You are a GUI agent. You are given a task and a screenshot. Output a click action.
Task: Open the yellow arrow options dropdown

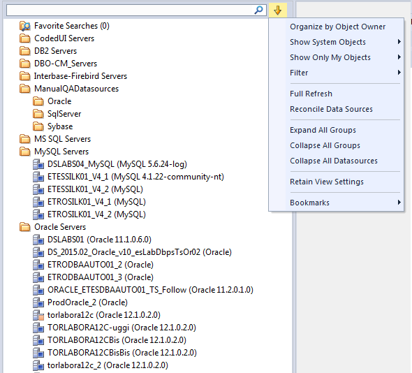point(277,10)
